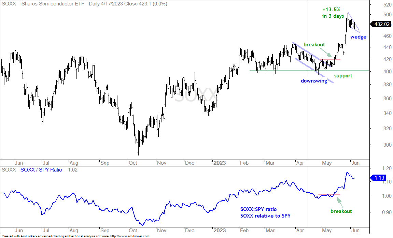Screen dimensions: 393x238
Task: Click the 2023 label on upper time axis
Action: (x=220, y=163)
